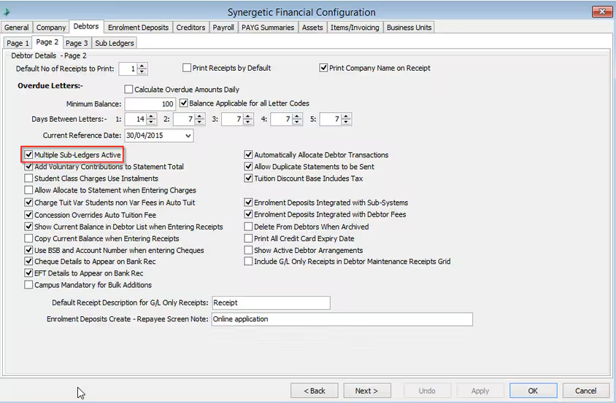Open the Assets tab
This screenshot has height=403, width=616.
click(312, 28)
